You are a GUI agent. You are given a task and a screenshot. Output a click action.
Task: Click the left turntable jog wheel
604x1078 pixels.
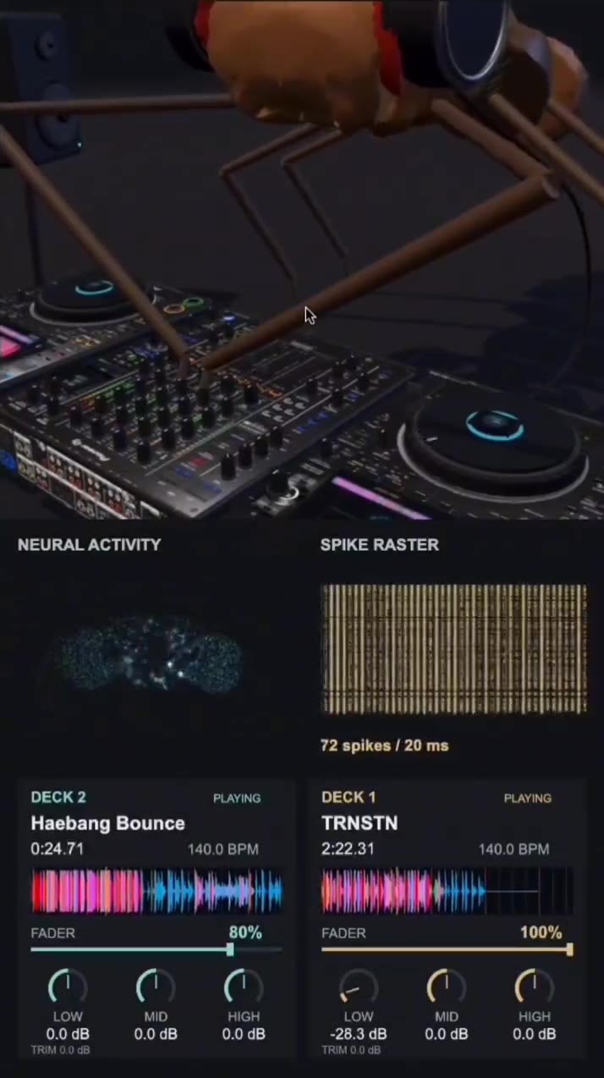(x=93, y=298)
